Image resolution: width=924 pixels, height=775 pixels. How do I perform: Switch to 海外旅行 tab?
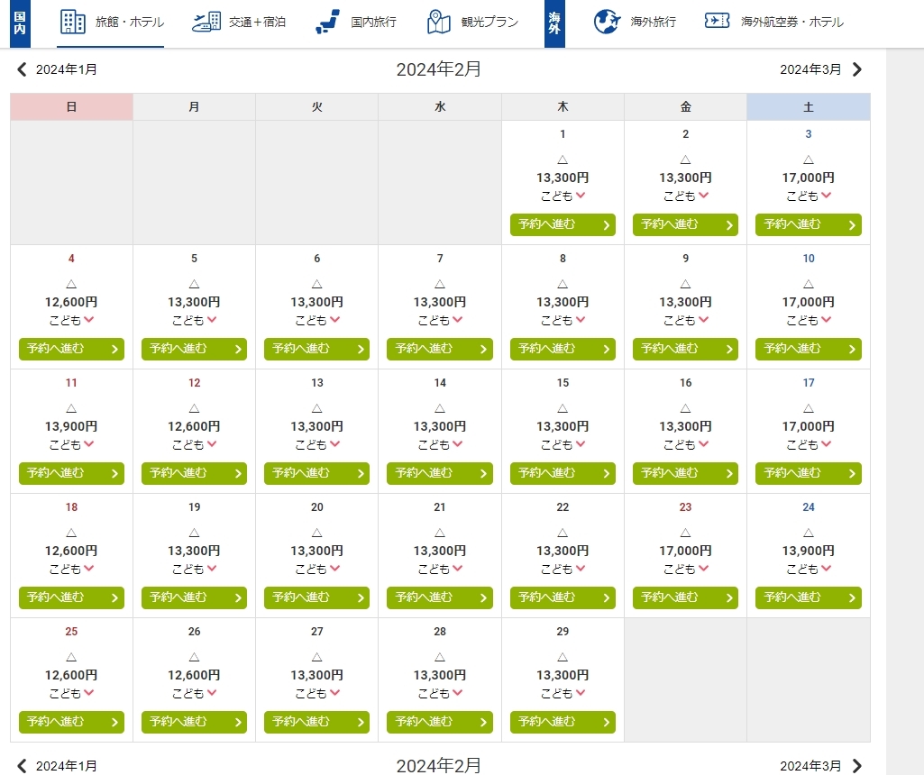653,22
